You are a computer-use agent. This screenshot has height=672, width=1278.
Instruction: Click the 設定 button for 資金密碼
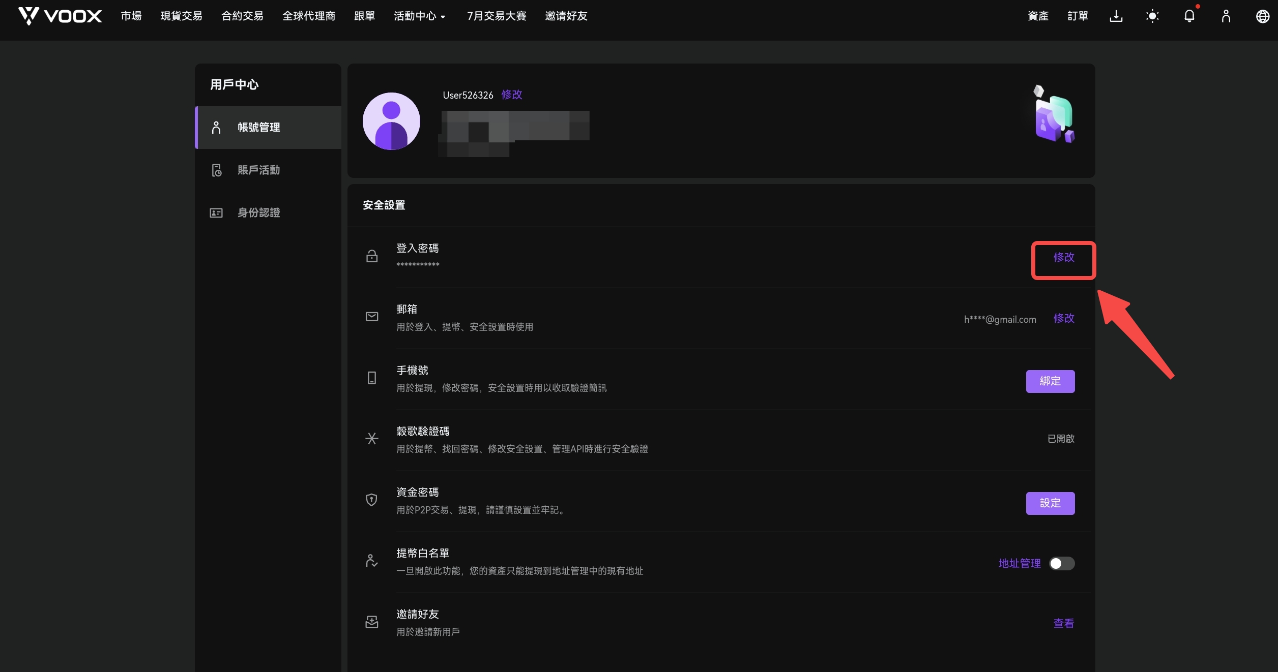pos(1050,503)
